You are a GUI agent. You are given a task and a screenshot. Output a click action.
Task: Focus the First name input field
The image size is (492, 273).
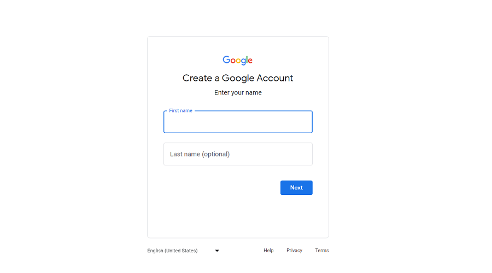pyautogui.click(x=238, y=122)
